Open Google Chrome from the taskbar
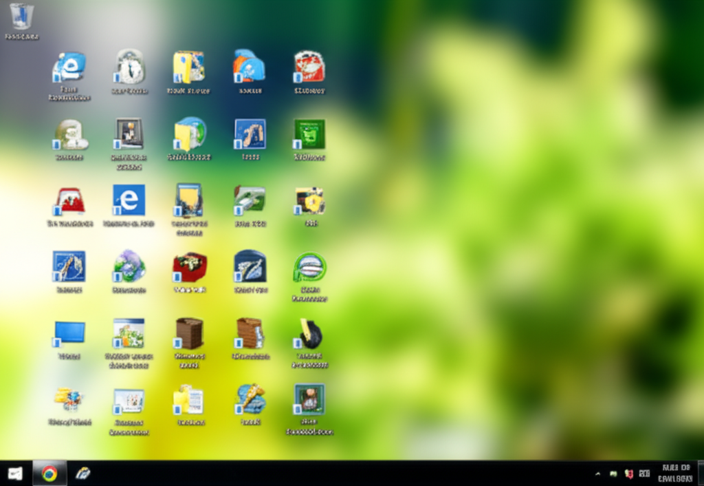The width and height of the screenshot is (704, 486). tap(49, 474)
